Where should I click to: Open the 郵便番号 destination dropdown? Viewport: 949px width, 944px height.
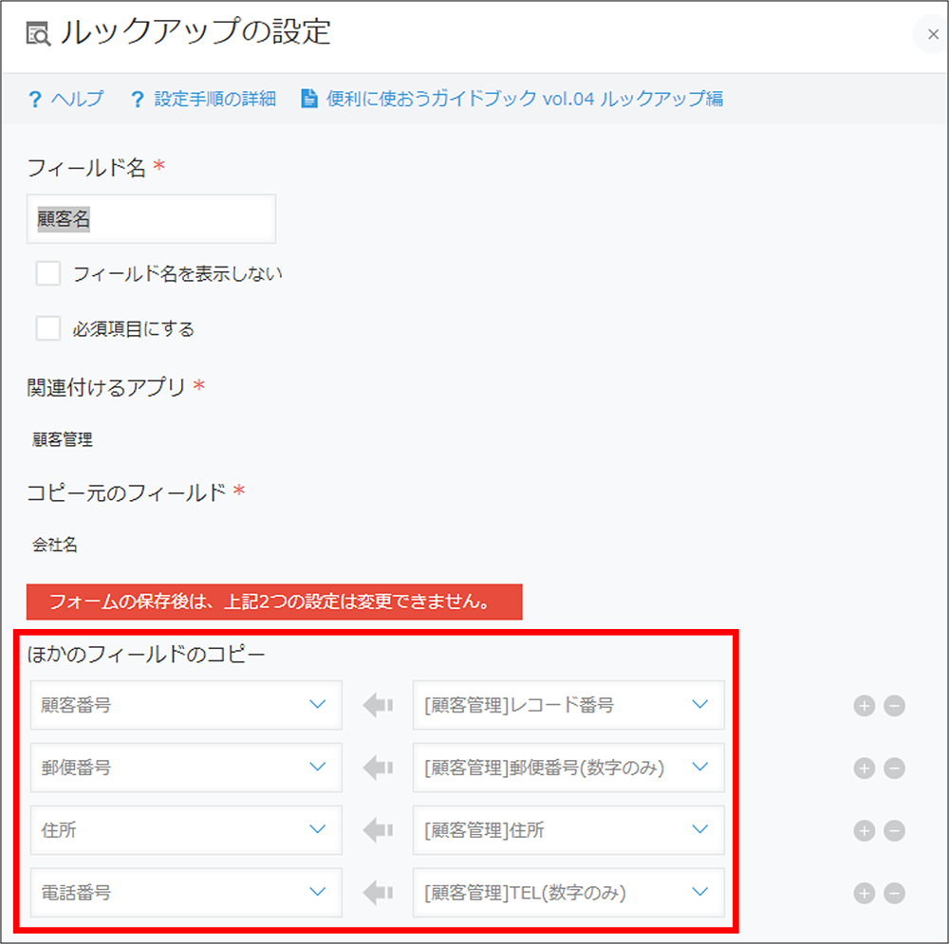(186, 768)
